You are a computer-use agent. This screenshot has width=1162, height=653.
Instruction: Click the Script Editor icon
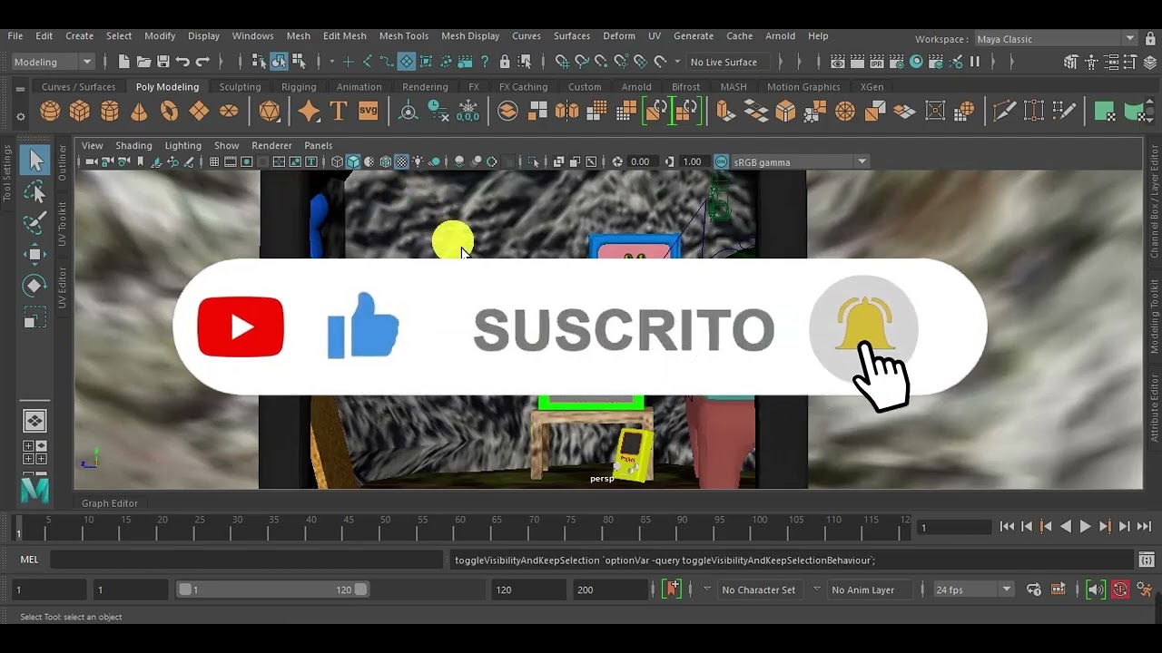pos(1147,560)
